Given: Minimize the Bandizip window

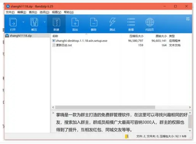Looking at the screenshot, I should [165, 6].
